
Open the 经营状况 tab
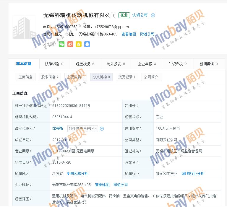(x=85, y=64)
